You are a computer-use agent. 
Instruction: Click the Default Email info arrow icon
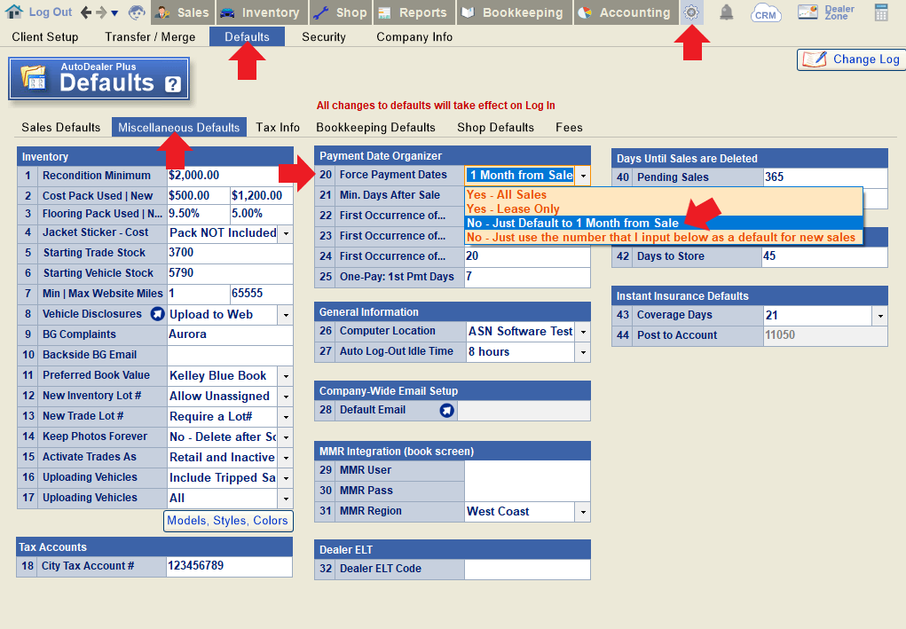point(446,410)
